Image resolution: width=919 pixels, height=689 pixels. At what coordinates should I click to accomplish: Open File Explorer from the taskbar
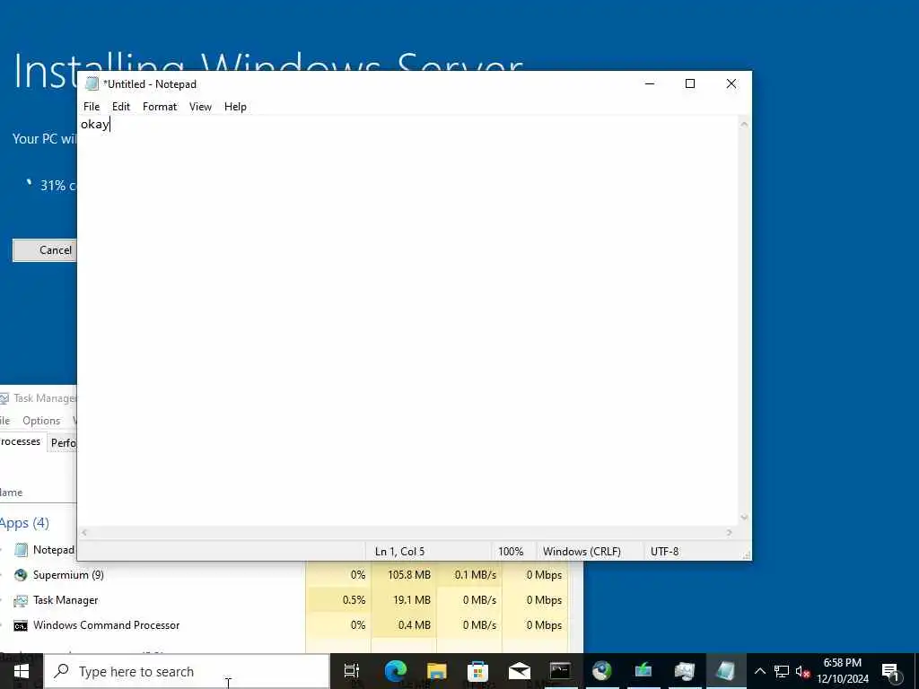pos(437,671)
